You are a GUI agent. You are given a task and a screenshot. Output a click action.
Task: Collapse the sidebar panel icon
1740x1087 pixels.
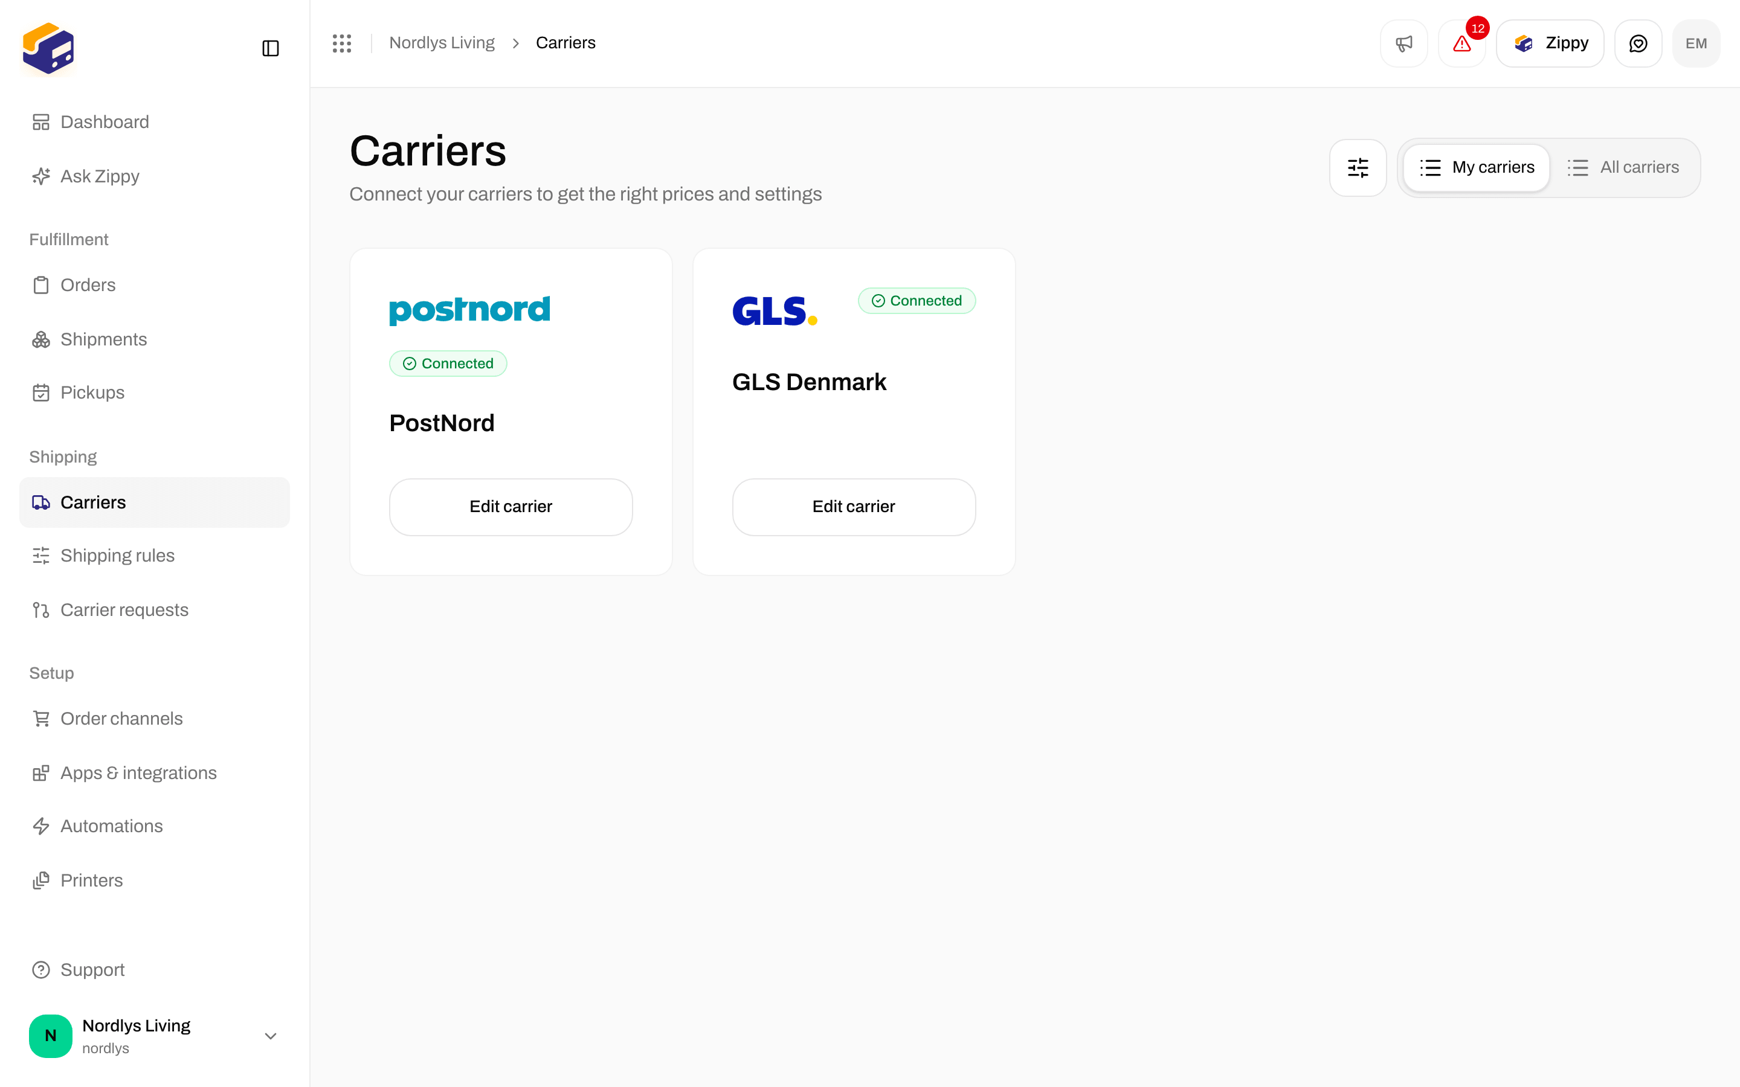[x=270, y=48]
